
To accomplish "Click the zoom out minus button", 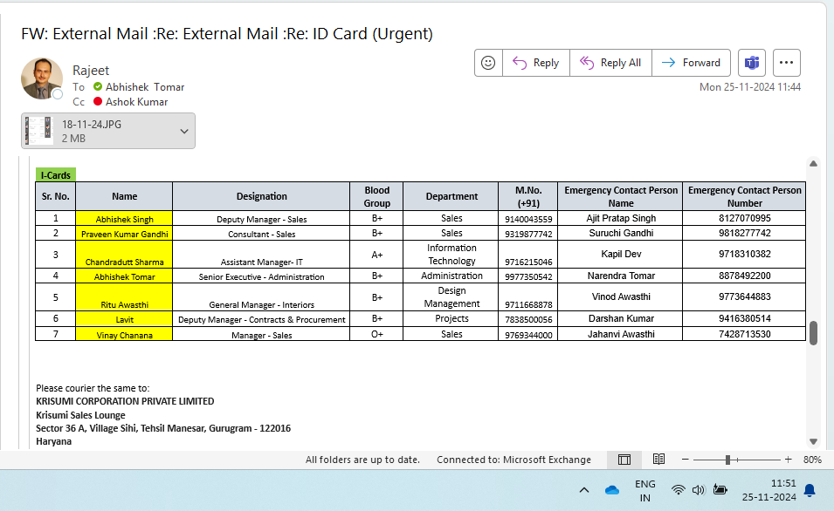I will pos(686,460).
